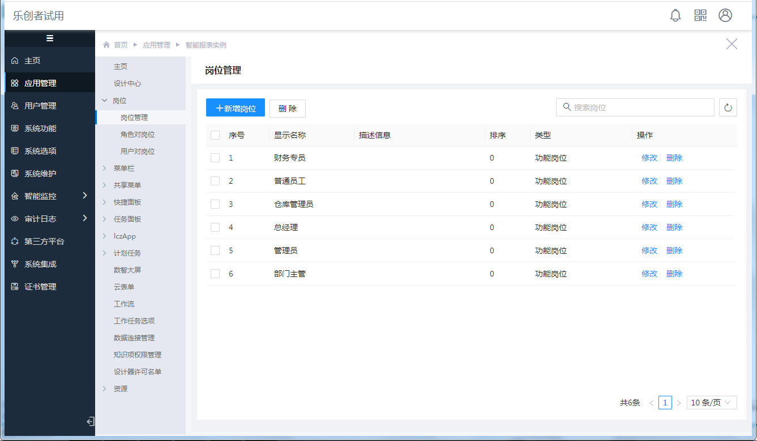Expand the 菜单栏 tree node
The image size is (757, 441).
pos(105,168)
